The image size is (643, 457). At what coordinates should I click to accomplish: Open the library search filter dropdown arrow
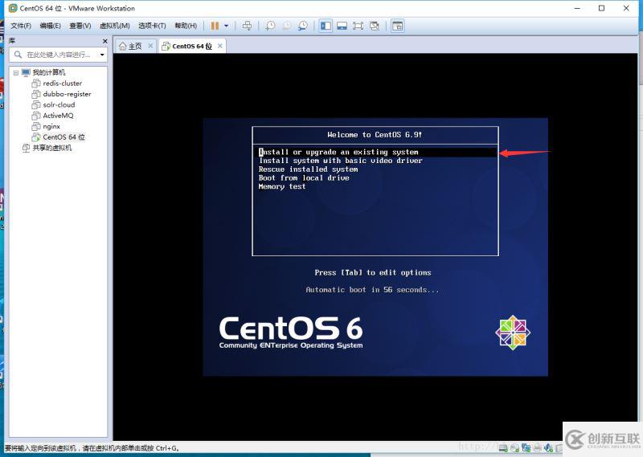click(102, 55)
